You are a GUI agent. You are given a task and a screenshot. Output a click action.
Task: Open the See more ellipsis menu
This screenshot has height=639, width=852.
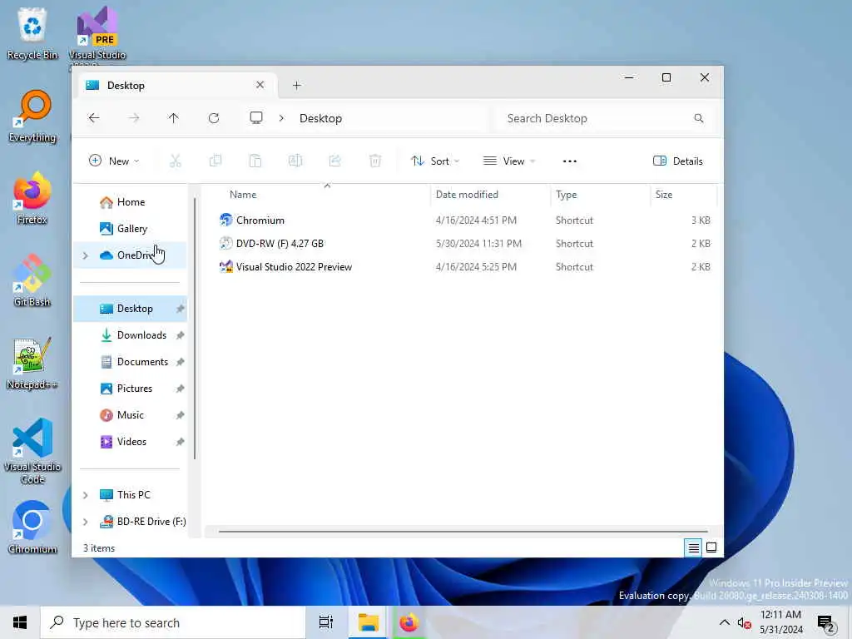pos(569,161)
